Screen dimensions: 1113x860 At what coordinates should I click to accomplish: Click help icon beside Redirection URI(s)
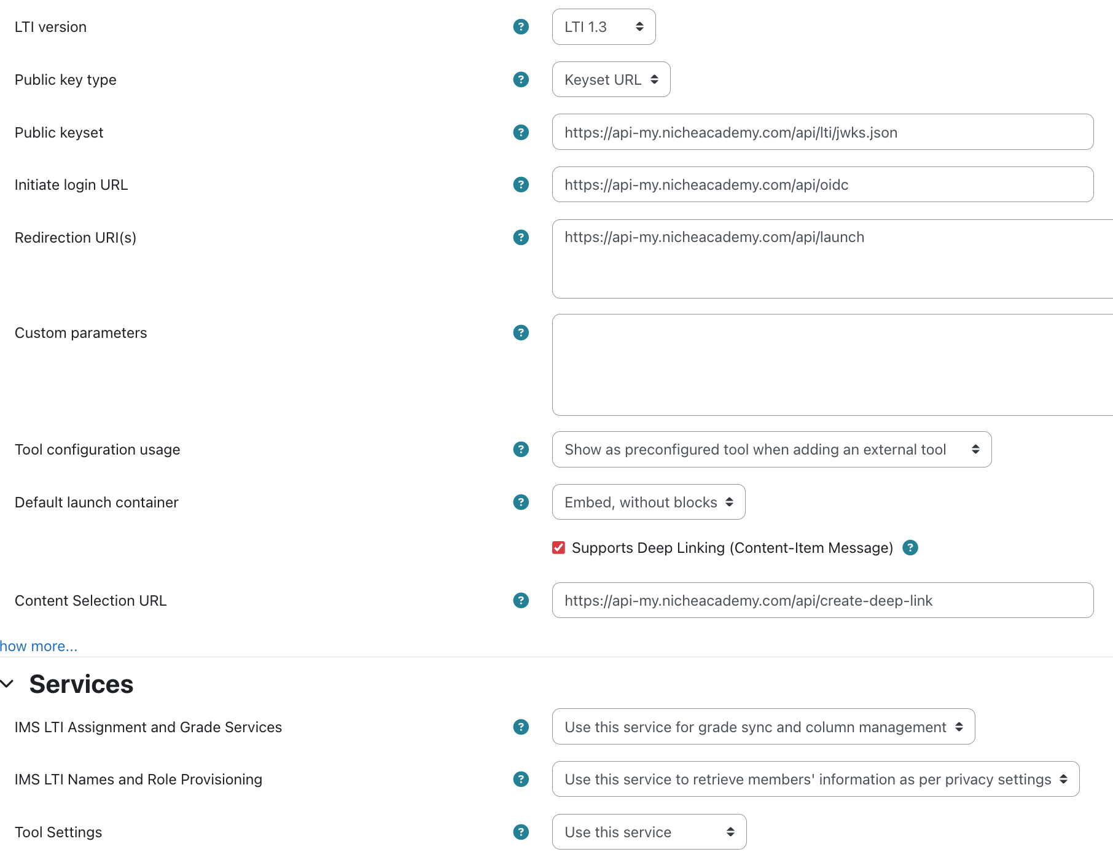(521, 238)
